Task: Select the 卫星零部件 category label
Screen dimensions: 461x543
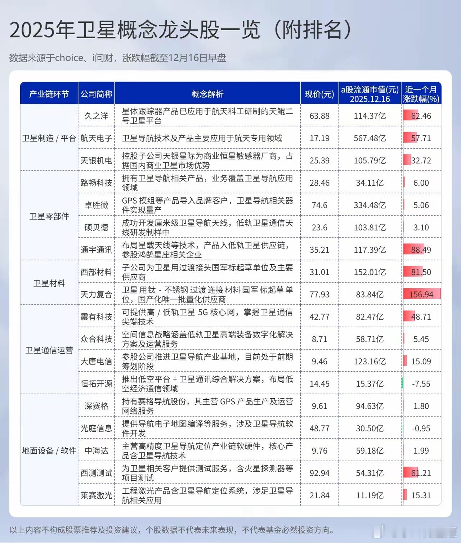Action: 49,216
